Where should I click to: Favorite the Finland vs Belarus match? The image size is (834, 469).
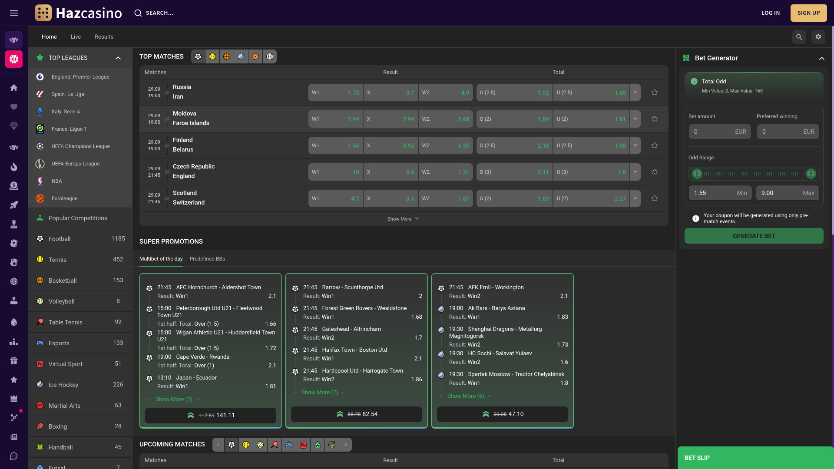click(655, 145)
